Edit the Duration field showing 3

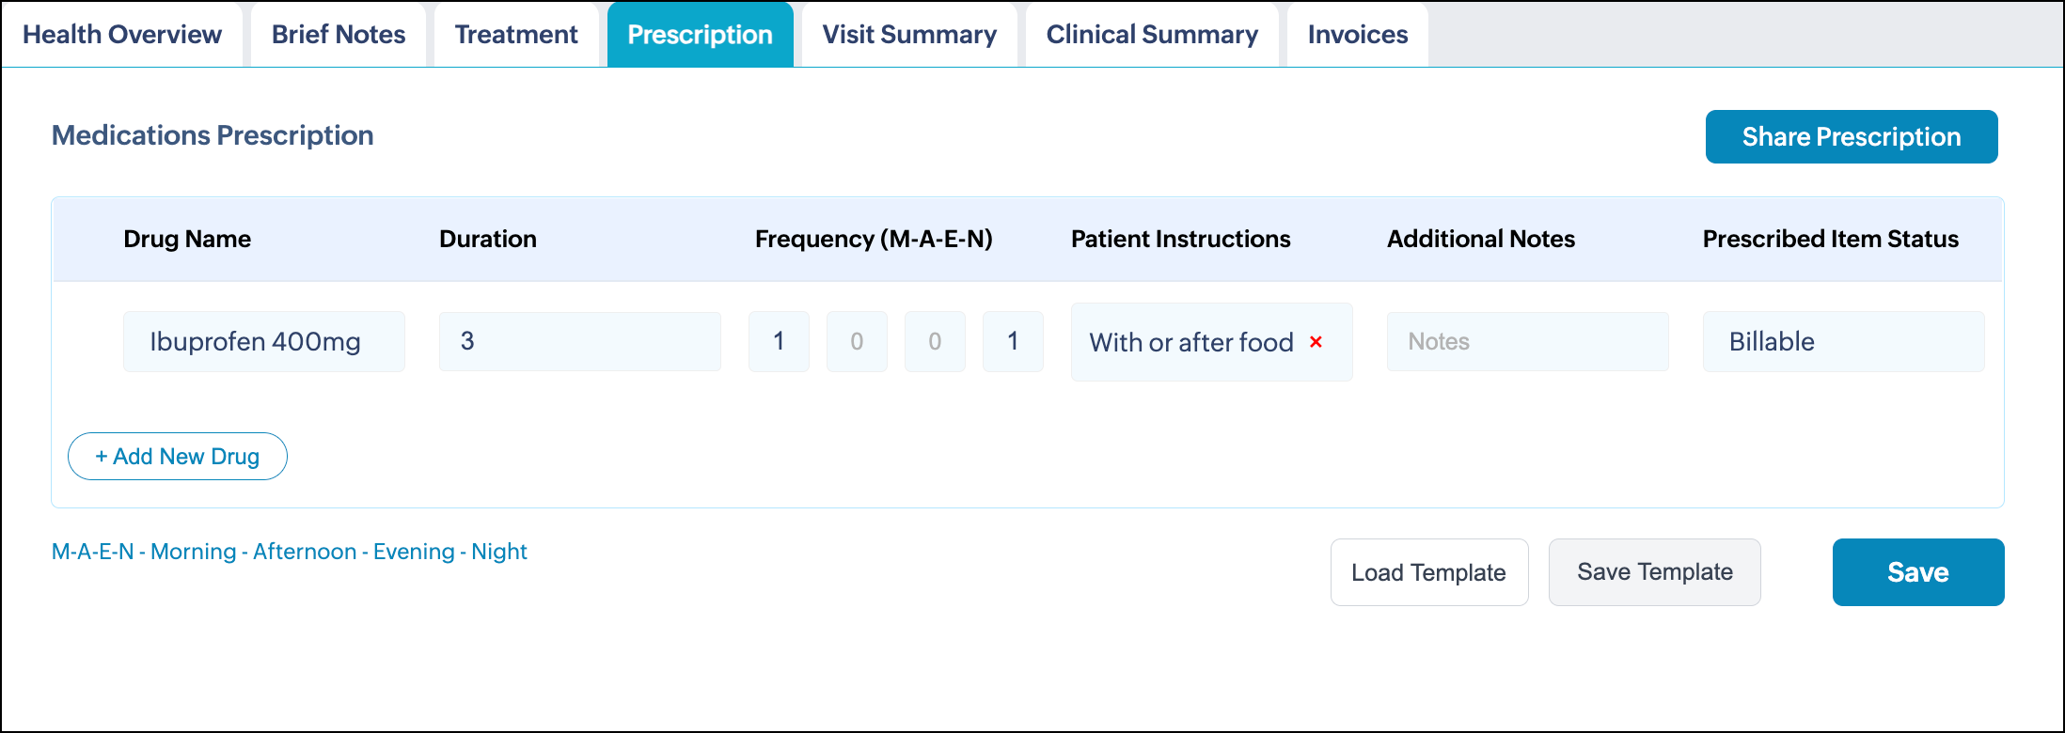(x=579, y=342)
